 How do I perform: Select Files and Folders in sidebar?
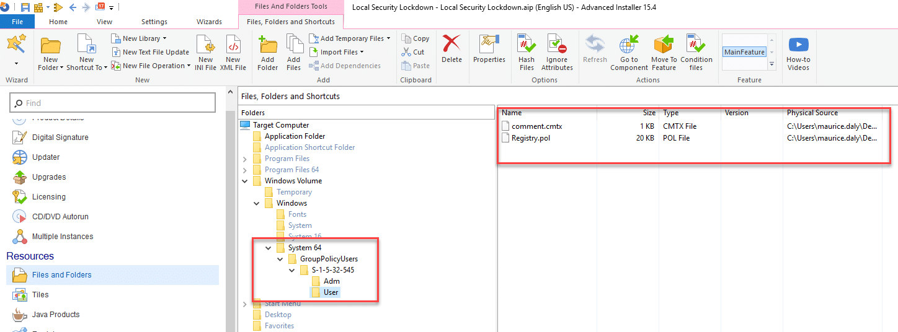[x=112, y=275]
